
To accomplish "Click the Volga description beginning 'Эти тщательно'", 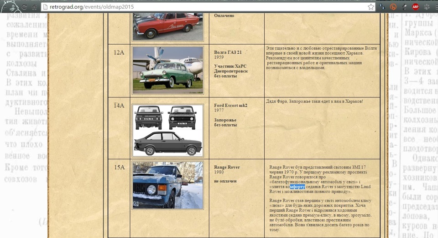I will 321,58.
